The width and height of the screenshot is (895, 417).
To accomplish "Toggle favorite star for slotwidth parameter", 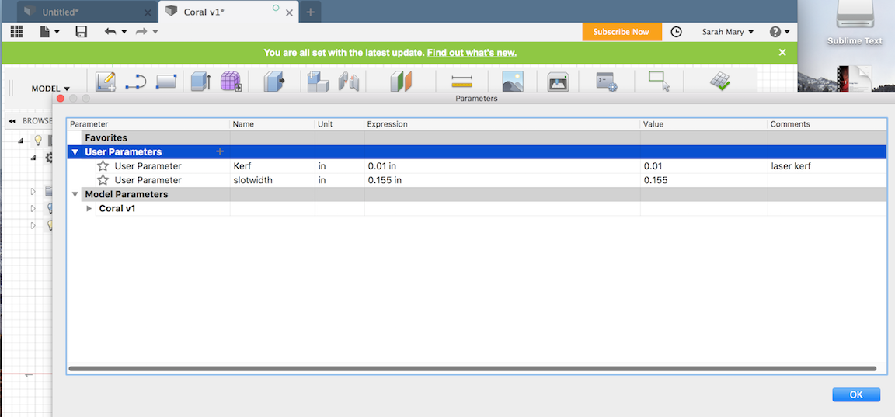I will (103, 180).
